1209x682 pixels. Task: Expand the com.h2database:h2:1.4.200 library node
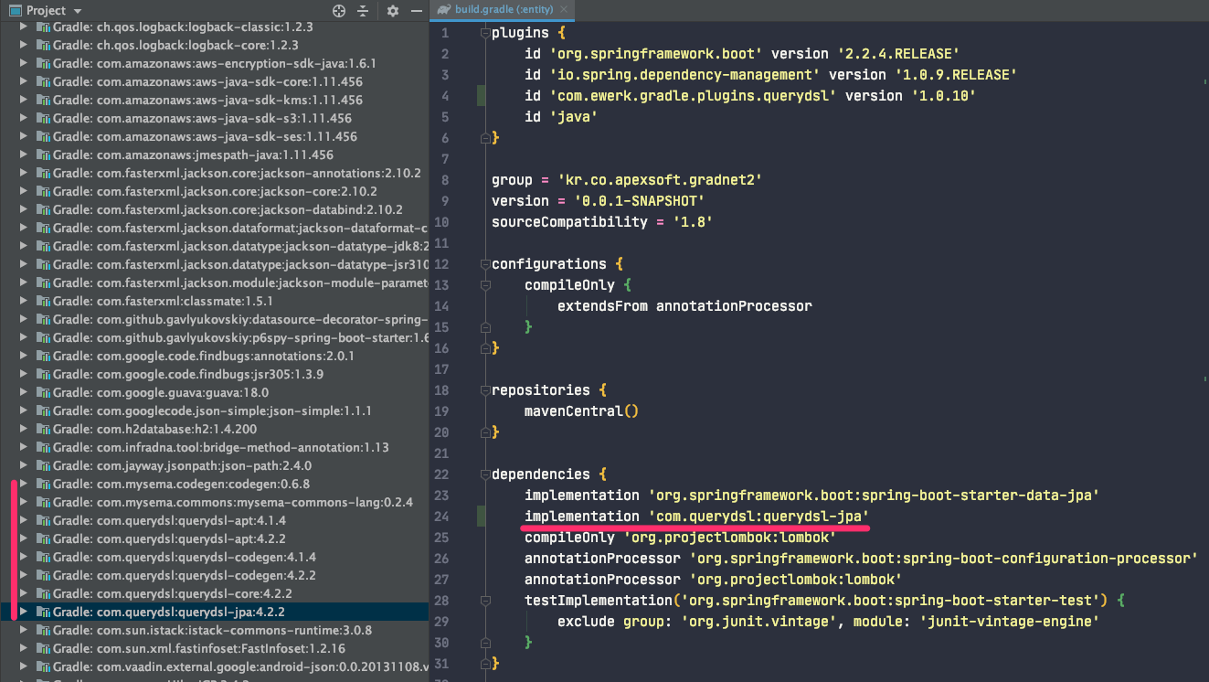pos(24,429)
